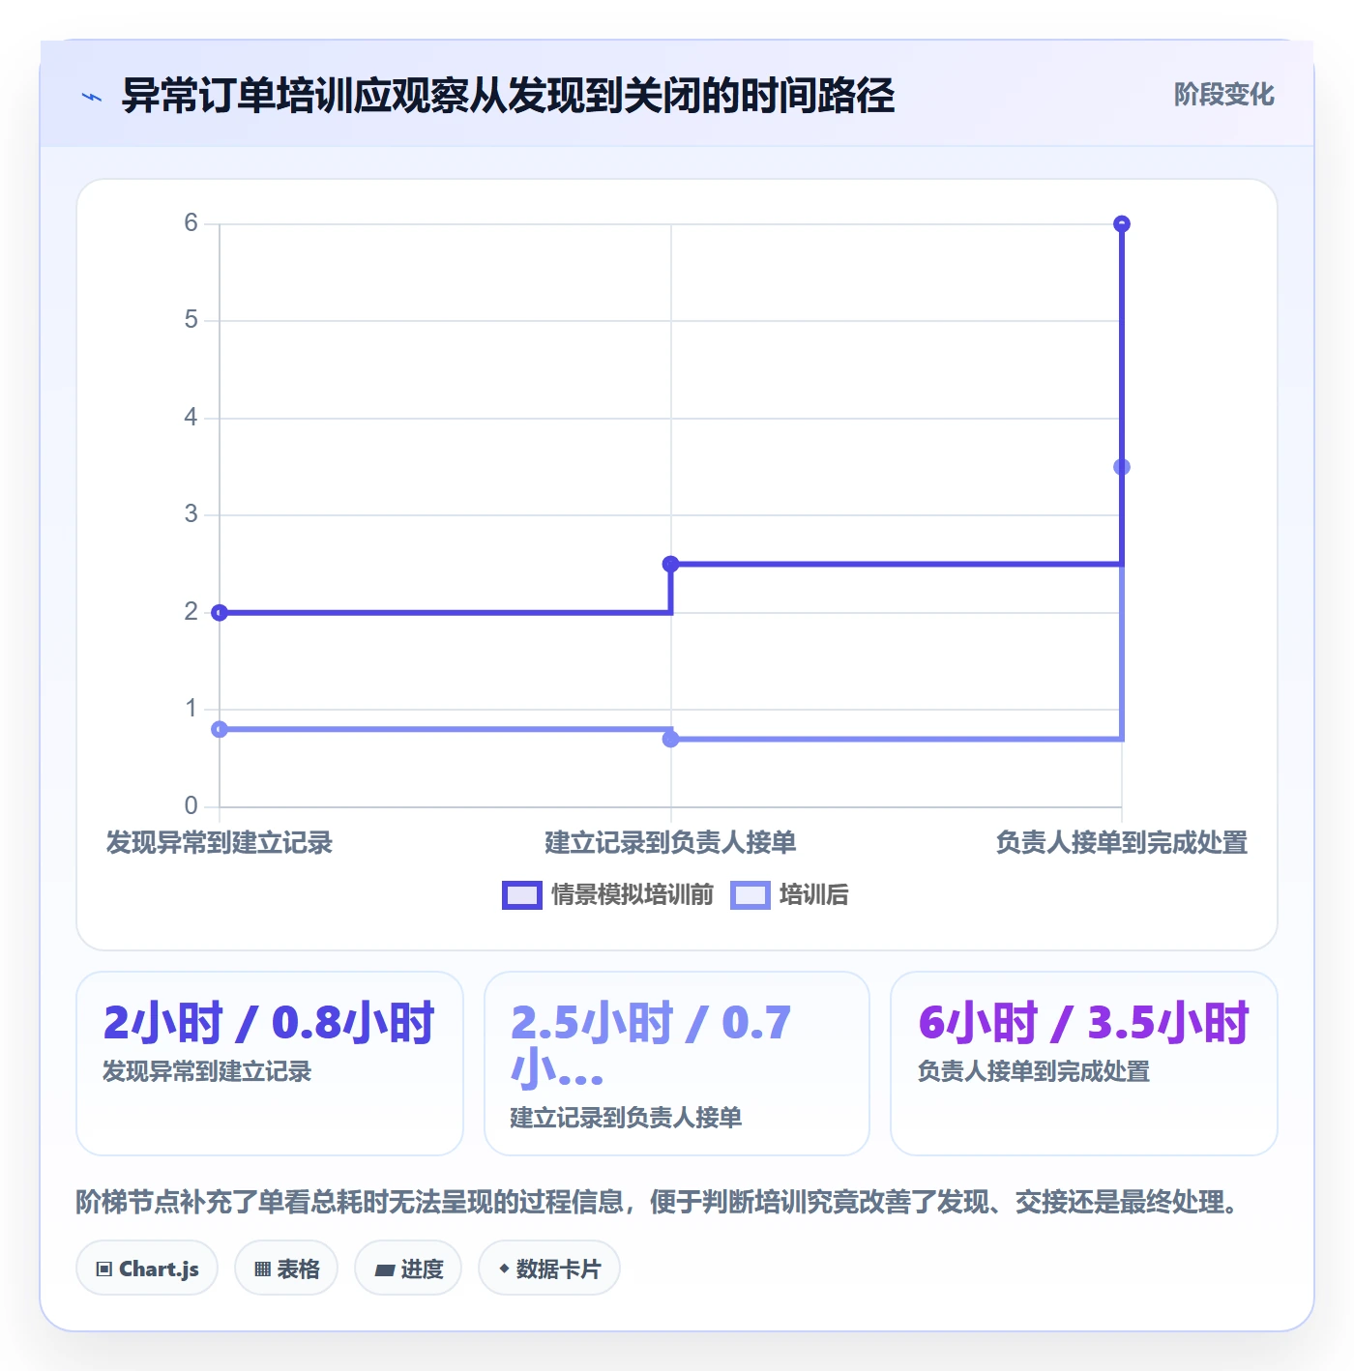Click the 发现异常到建立记录 x-axis label
1354x1371 pixels.
(220, 843)
